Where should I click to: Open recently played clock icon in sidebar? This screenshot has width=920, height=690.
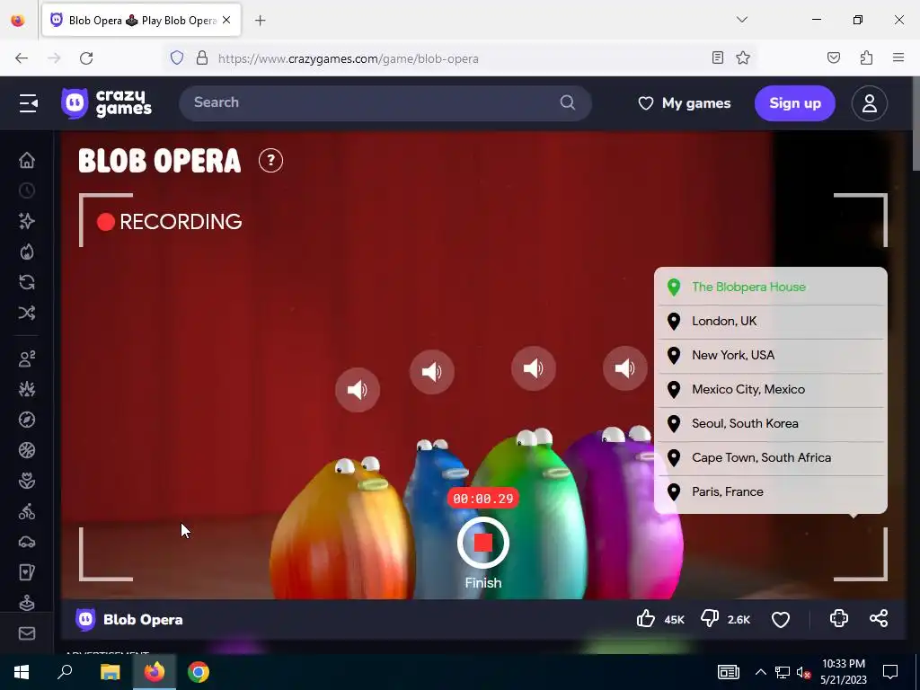(26, 190)
